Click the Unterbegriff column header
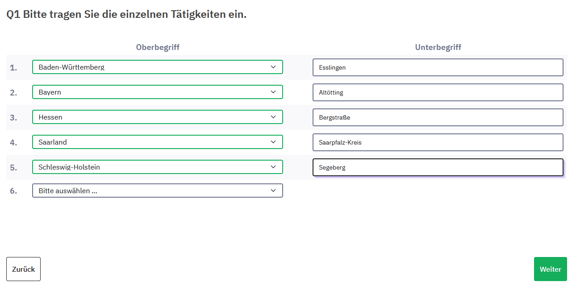The height and width of the screenshot is (290, 572). [438, 47]
